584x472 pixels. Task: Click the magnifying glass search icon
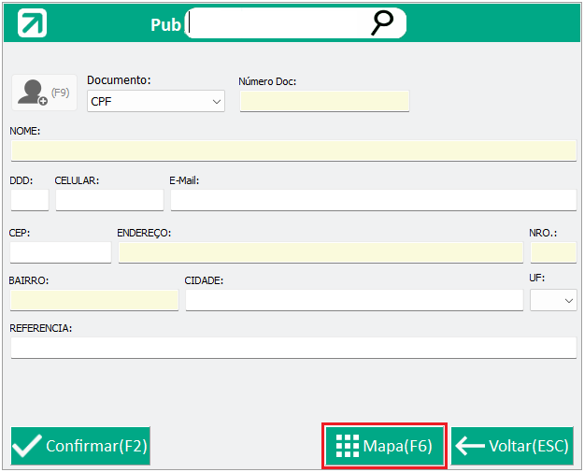tap(382, 22)
